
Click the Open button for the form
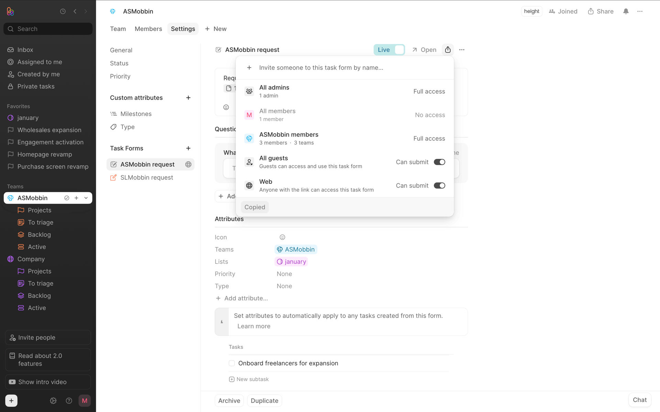coord(424,50)
